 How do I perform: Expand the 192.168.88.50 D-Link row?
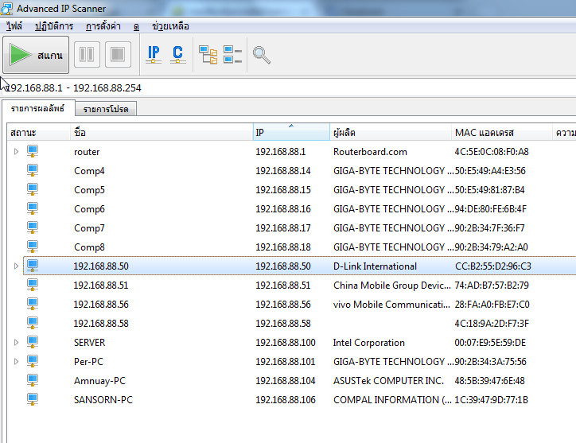click(16, 266)
